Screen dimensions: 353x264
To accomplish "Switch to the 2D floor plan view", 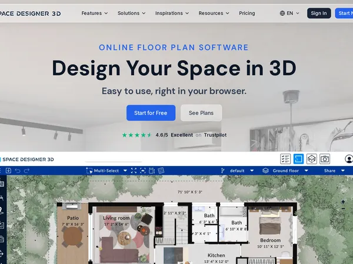I will coord(298,159).
